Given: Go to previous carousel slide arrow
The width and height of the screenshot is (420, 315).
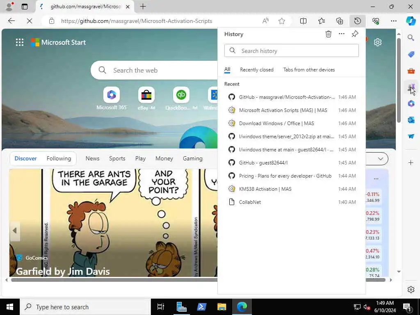Looking at the screenshot, I should [x=15, y=231].
